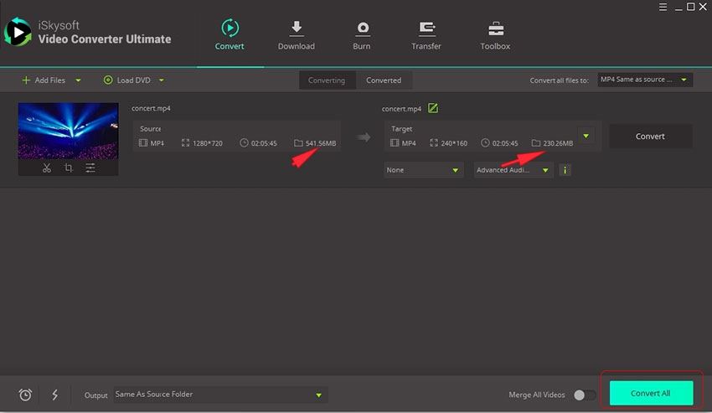Image resolution: width=712 pixels, height=413 pixels.
Task: Open the schedule alarm clock icon
Action: coord(25,395)
